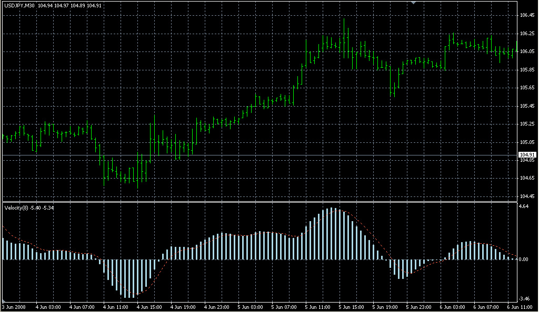This screenshot has height=312, width=539.
Task: Click the 106.25 price scale label
Action: click(527, 34)
